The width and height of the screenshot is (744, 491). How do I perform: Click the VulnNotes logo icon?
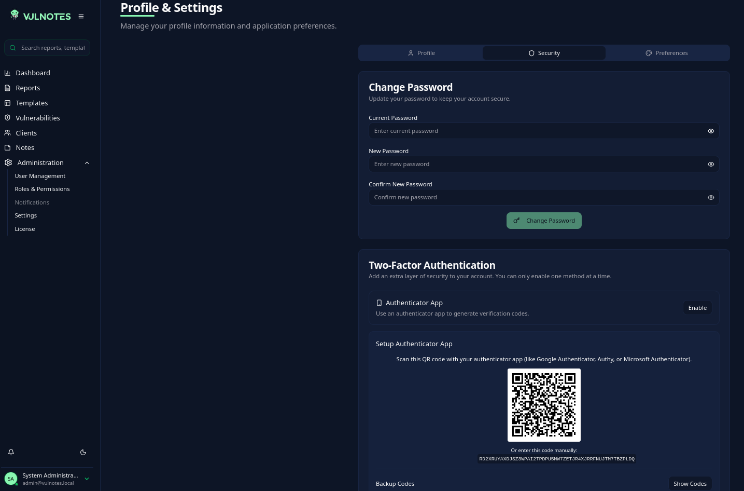click(x=15, y=15)
